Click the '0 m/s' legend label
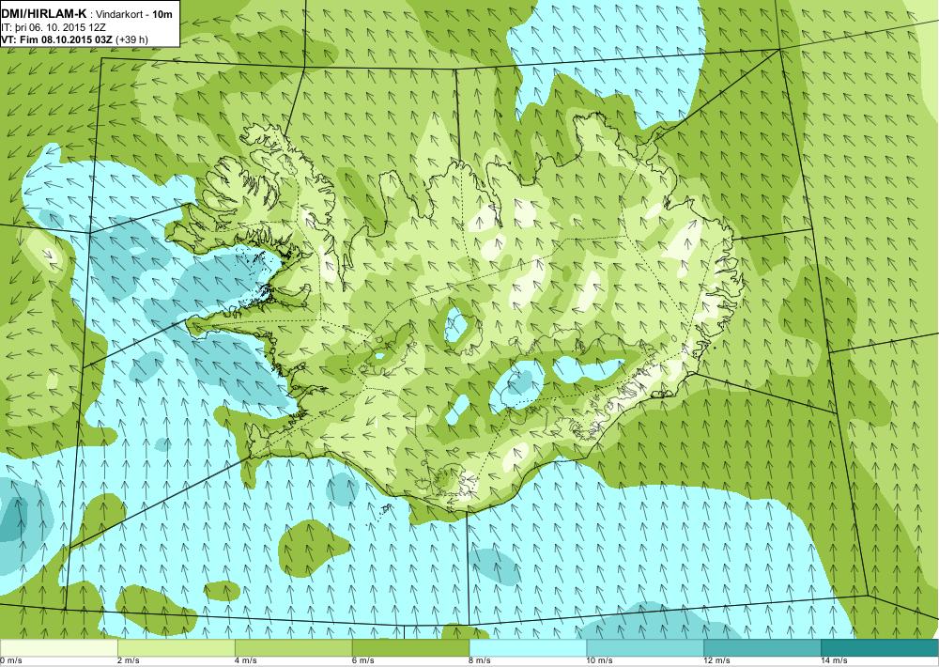The height and width of the screenshot is (667, 939). 10,660
